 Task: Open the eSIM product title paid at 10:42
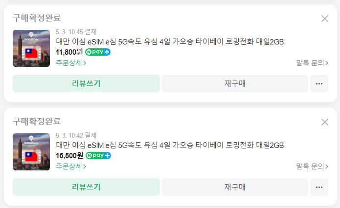[x=170, y=145]
